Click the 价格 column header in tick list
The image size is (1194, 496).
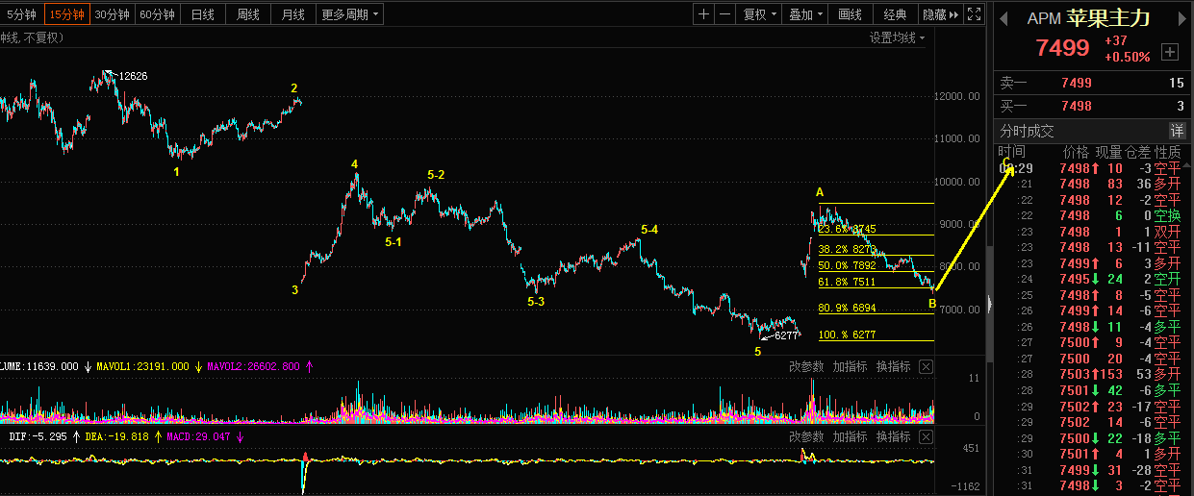coord(1076,152)
